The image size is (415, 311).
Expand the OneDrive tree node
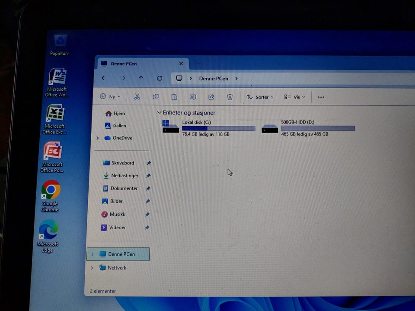click(x=97, y=138)
